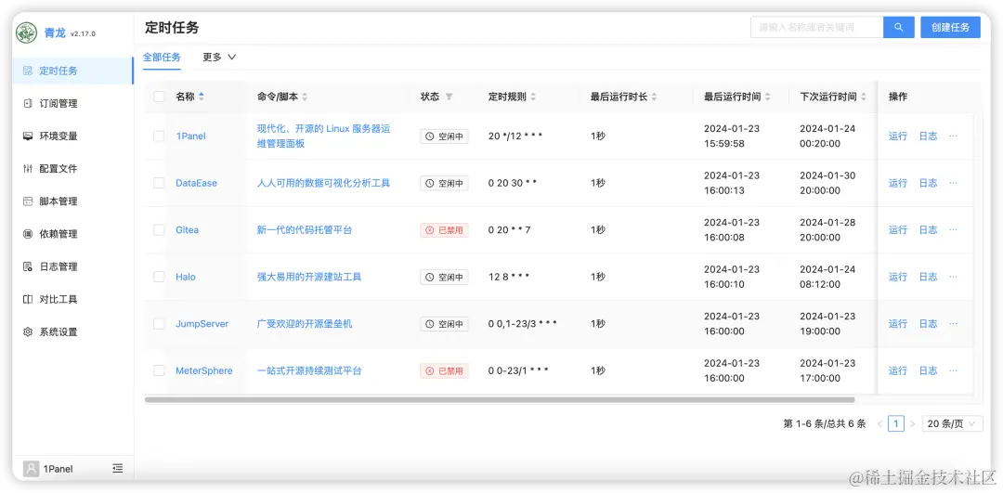This screenshot has width=1003, height=493.
Task: Open more actions ellipsis for DataEase row
Action: 953,183
